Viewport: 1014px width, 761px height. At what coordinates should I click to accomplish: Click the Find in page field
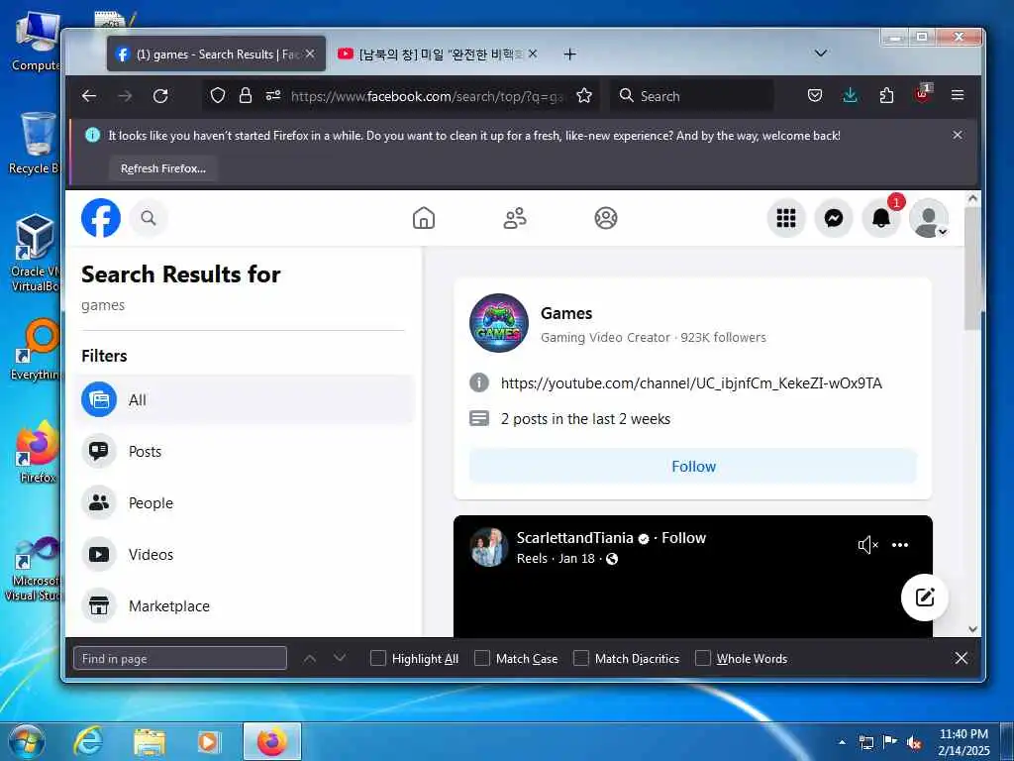click(180, 658)
